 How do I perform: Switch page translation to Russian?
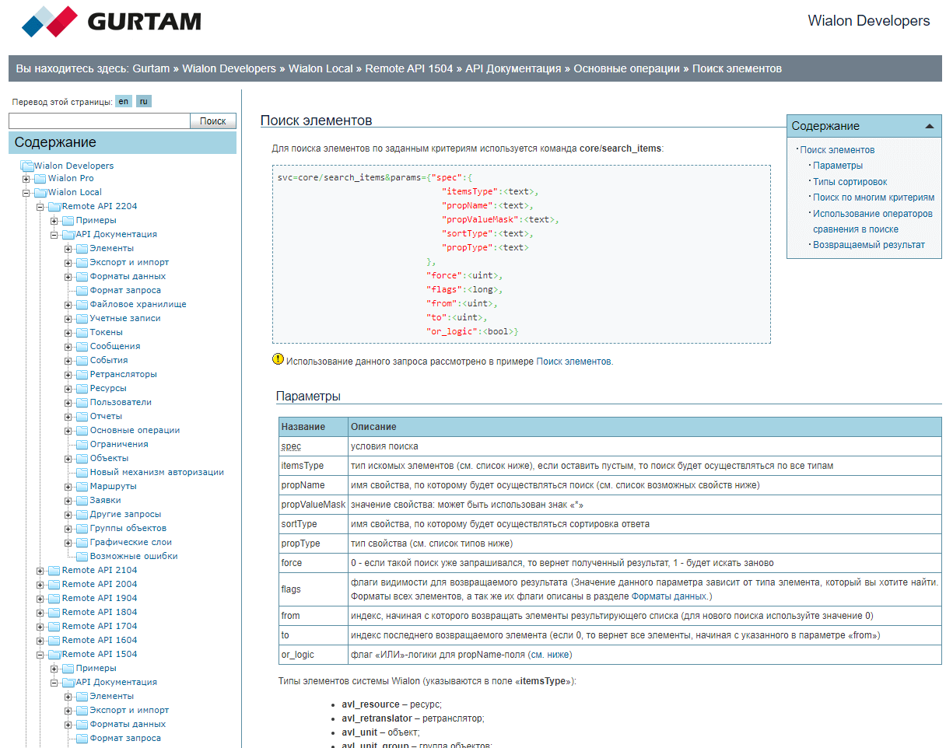(143, 102)
